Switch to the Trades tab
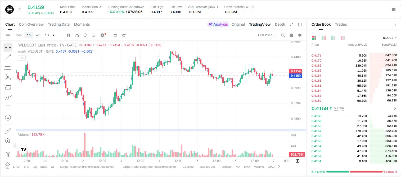 341,24
